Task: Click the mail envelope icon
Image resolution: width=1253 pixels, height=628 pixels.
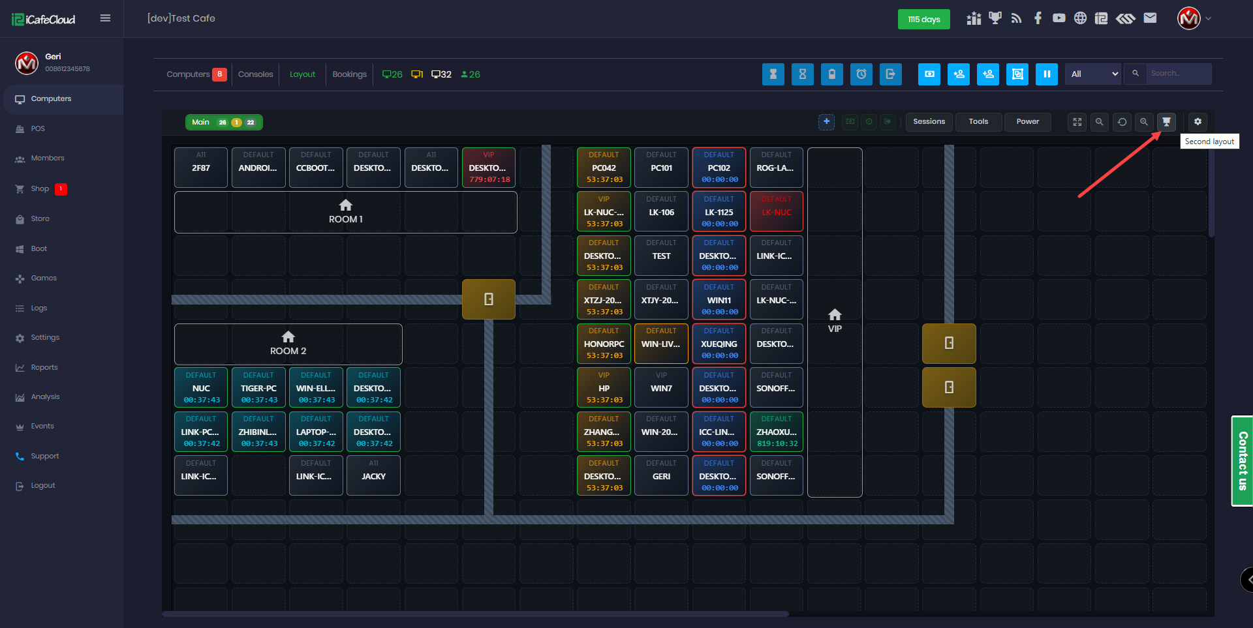Action: point(1150,18)
